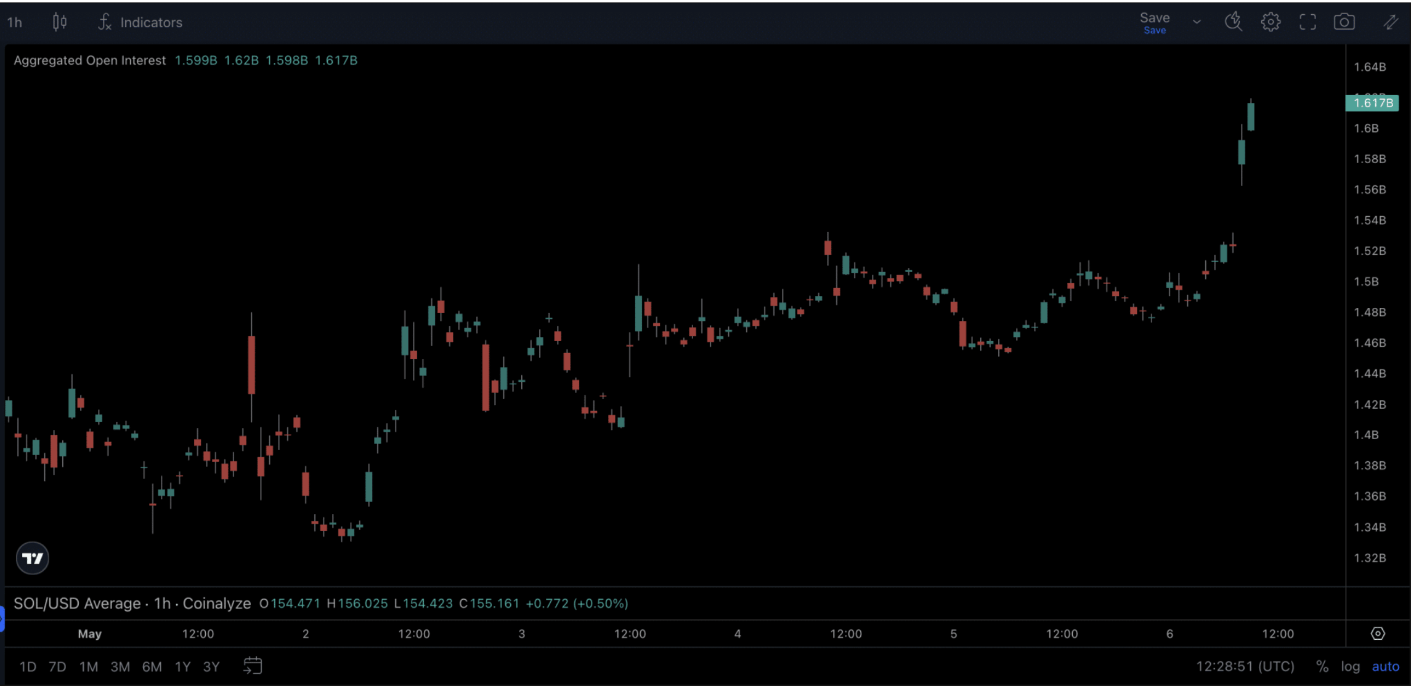Click the day 6 label on time axis
The image size is (1411, 686).
click(x=1169, y=634)
